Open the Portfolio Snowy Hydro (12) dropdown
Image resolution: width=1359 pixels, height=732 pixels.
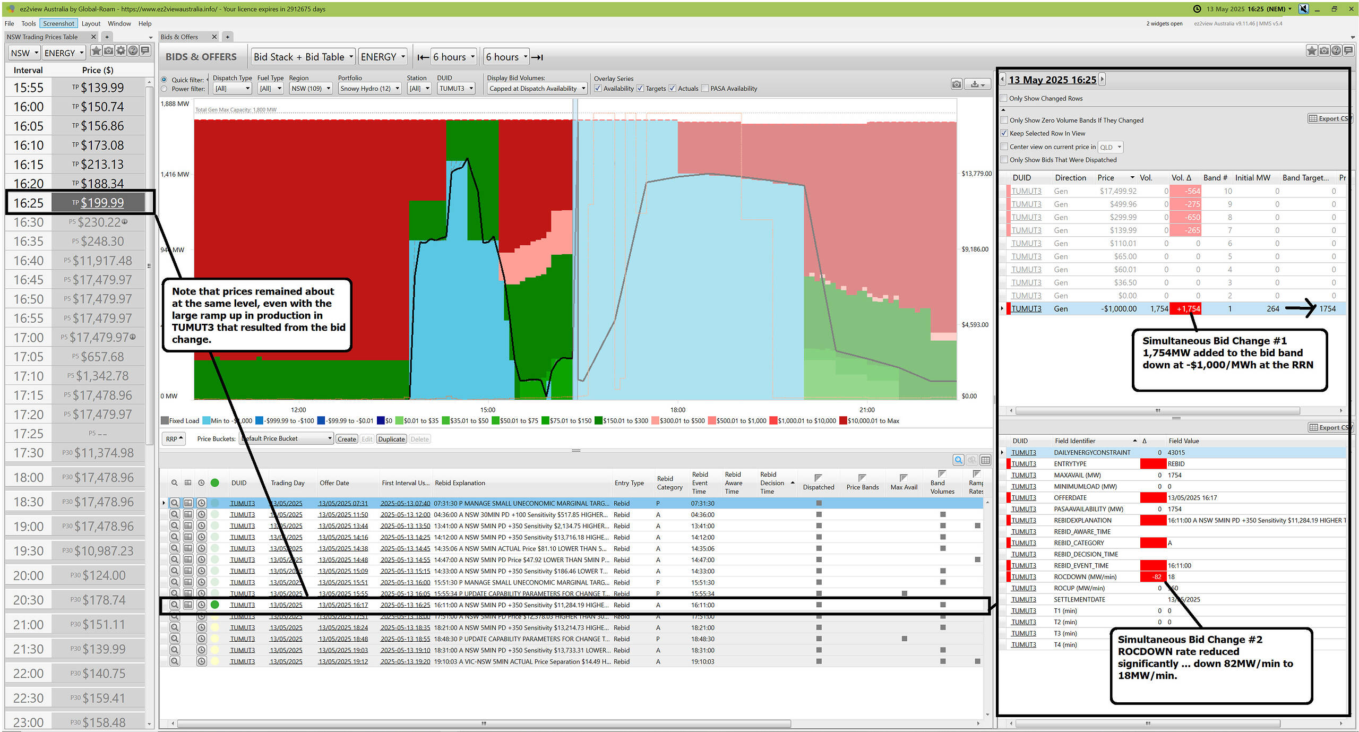pos(369,89)
